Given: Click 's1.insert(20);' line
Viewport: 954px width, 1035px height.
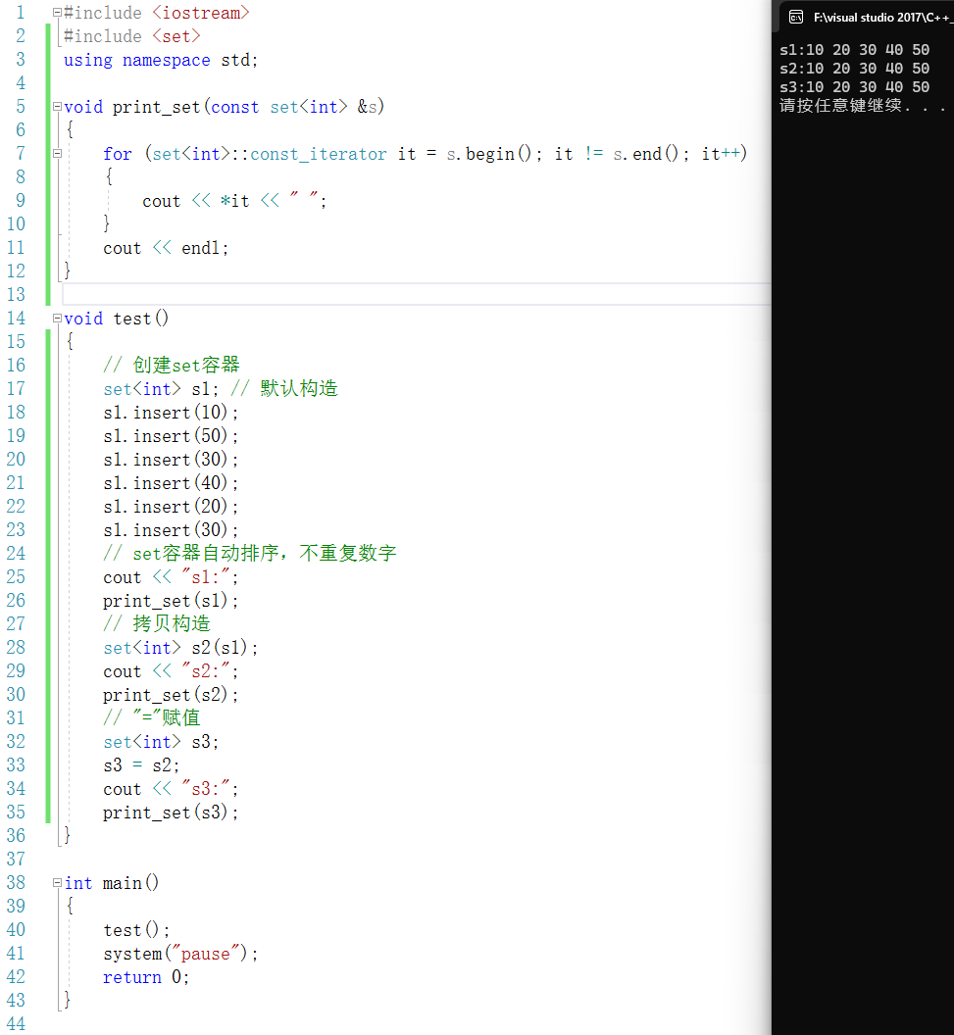Looking at the screenshot, I should 171,507.
